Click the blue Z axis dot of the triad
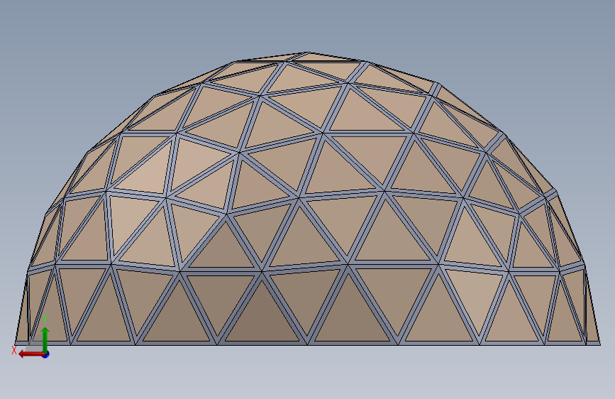Viewport: 615px width, 399px height. click(x=46, y=354)
